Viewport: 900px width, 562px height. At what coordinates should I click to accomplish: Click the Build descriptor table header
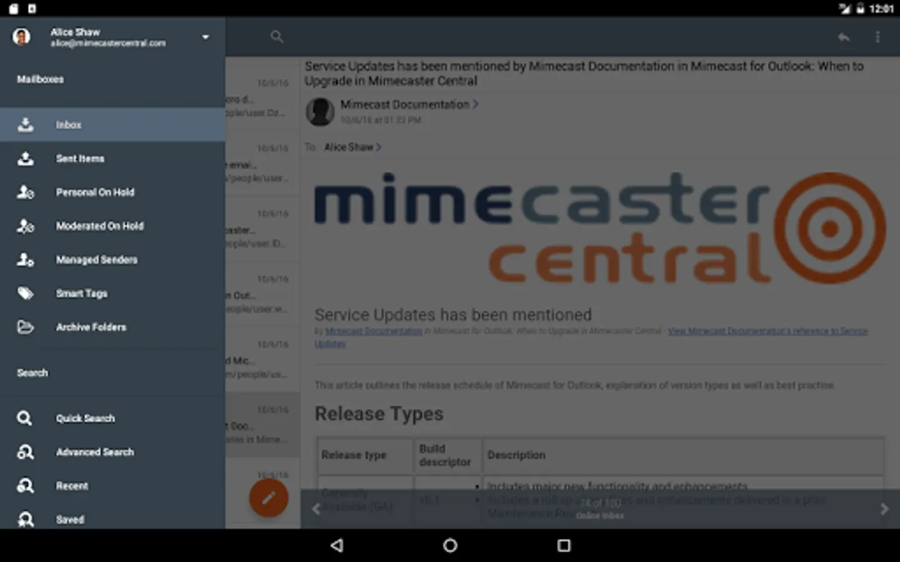(x=445, y=455)
